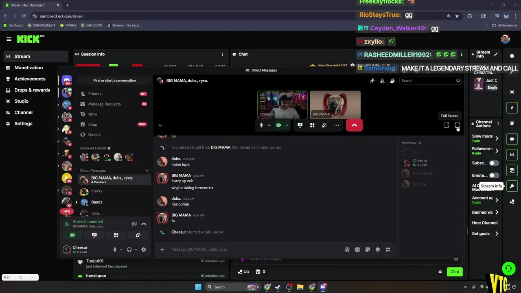Open Discord user settings gear
The height and width of the screenshot is (293, 521).
point(144,249)
